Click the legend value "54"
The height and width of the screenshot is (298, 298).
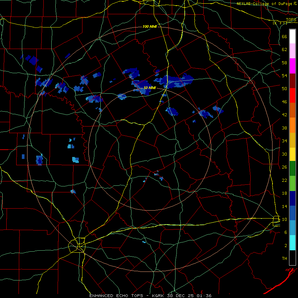[x=284, y=75]
